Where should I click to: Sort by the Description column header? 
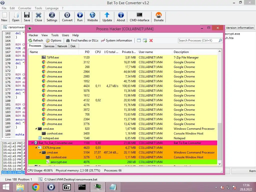195,52
